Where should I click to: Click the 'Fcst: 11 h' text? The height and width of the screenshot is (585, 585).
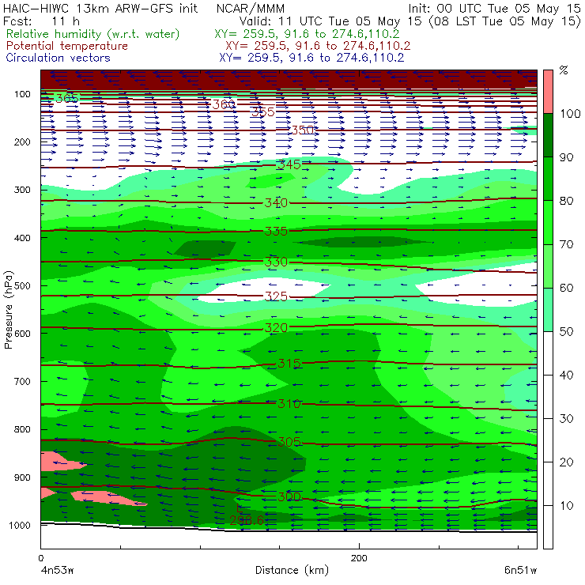tap(41, 21)
